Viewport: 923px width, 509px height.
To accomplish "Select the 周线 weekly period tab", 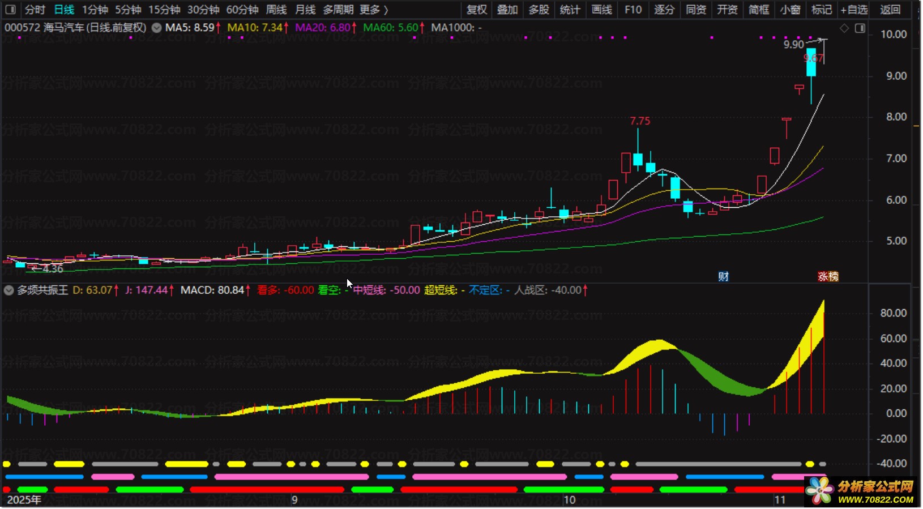I will [276, 10].
